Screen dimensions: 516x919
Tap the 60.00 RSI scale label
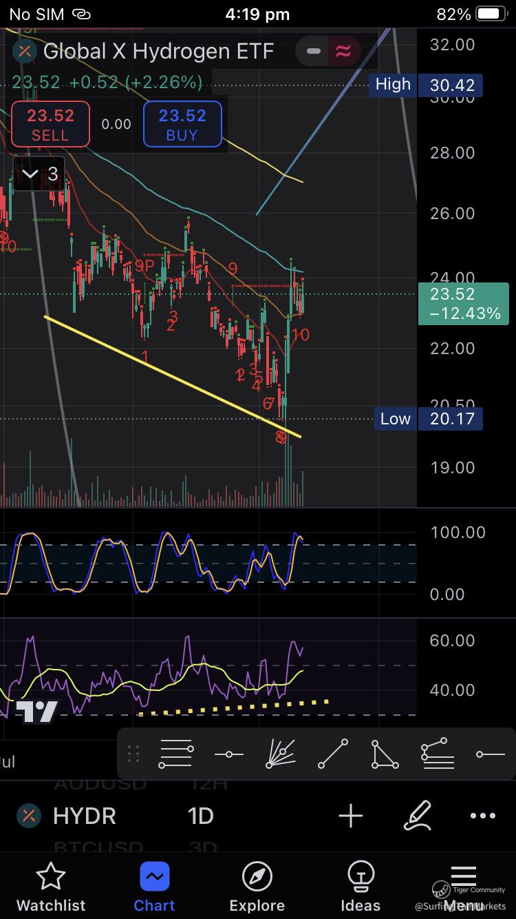pyautogui.click(x=452, y=641)
